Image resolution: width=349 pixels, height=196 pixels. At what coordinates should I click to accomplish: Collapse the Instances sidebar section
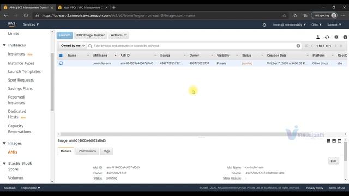[x=4, y=45]
